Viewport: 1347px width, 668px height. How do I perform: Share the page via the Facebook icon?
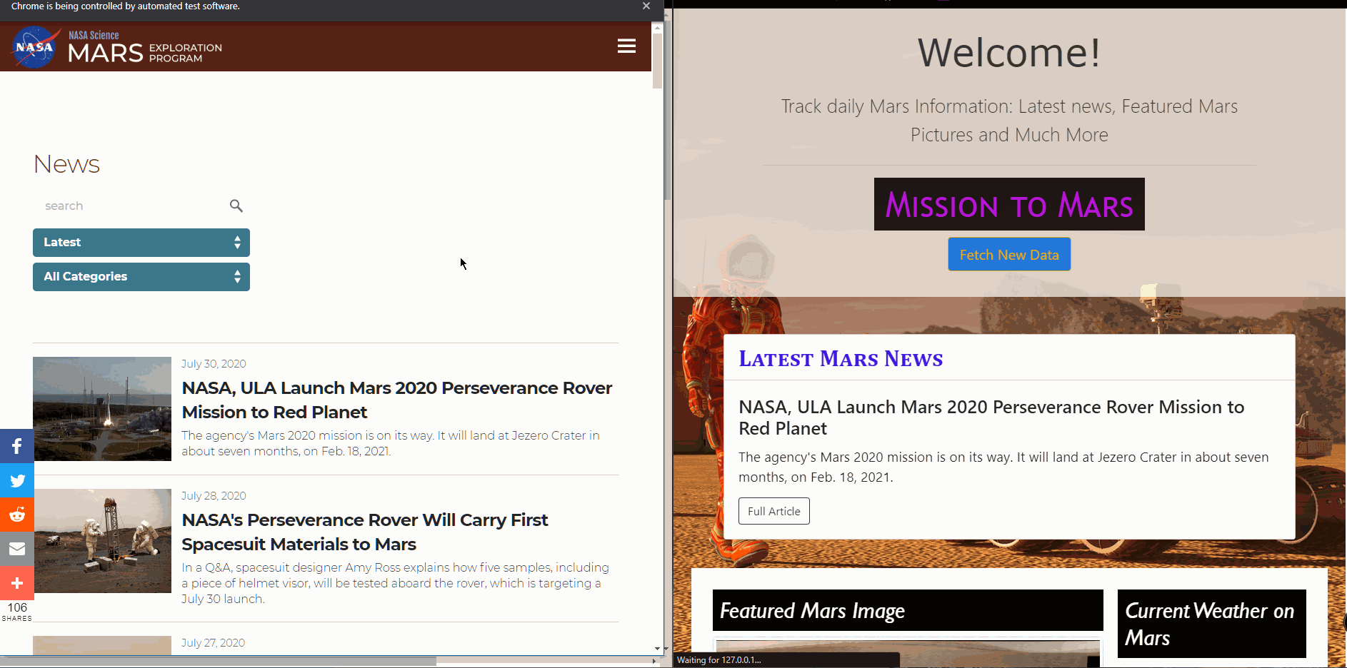pyautogui.click(x=17, y=447)
